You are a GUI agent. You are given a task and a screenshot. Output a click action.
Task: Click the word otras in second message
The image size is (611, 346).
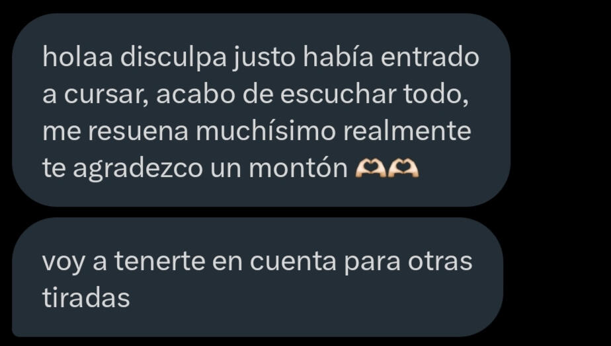pyautogui.click(x=440, y=261)
